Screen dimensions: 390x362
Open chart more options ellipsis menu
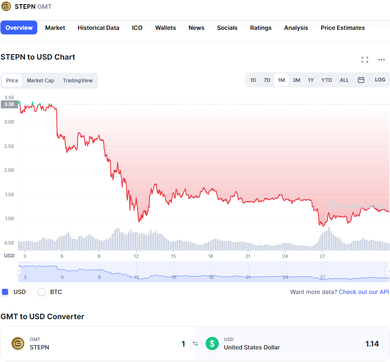tap(381, 60)
